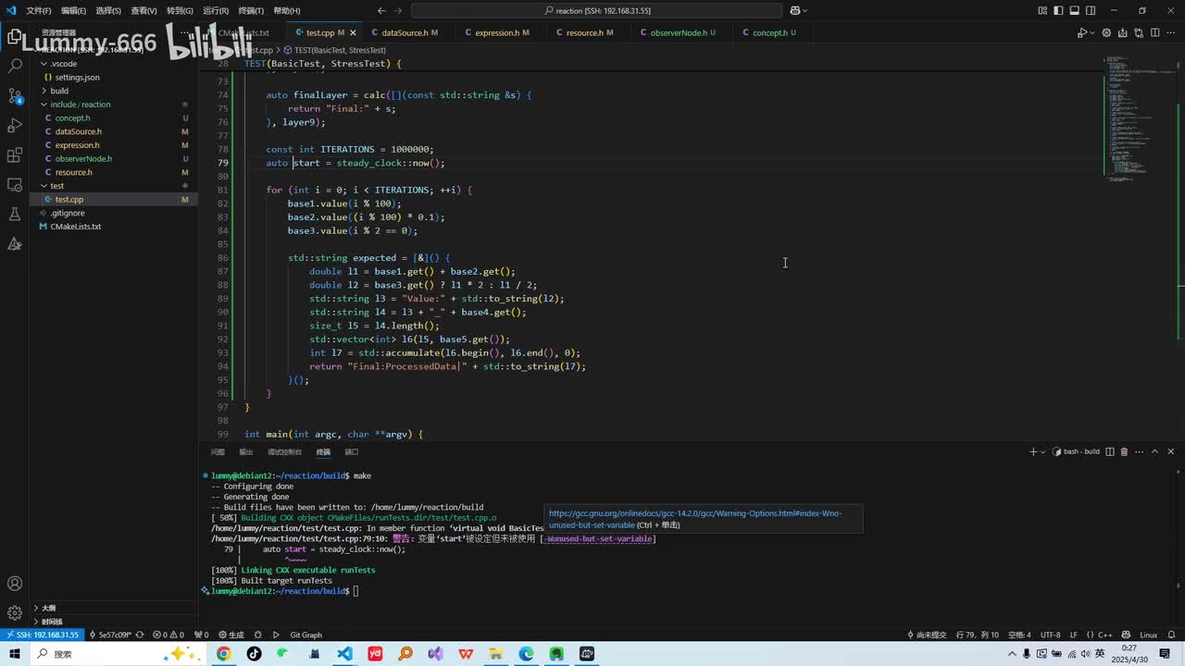Kill terminal with trash icon
1185x666 pixels.
coord(1124,451)
